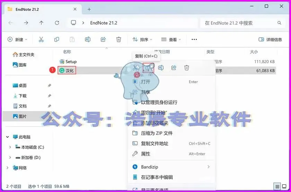Image resolution: width=291 pixels, height=192 pixels.
Task: Expand the 本地磁盘 (C:) node
Action: [x=10, y=147]
